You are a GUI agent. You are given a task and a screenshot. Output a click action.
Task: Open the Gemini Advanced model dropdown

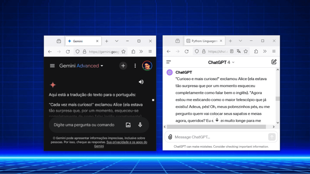(102, 66)
